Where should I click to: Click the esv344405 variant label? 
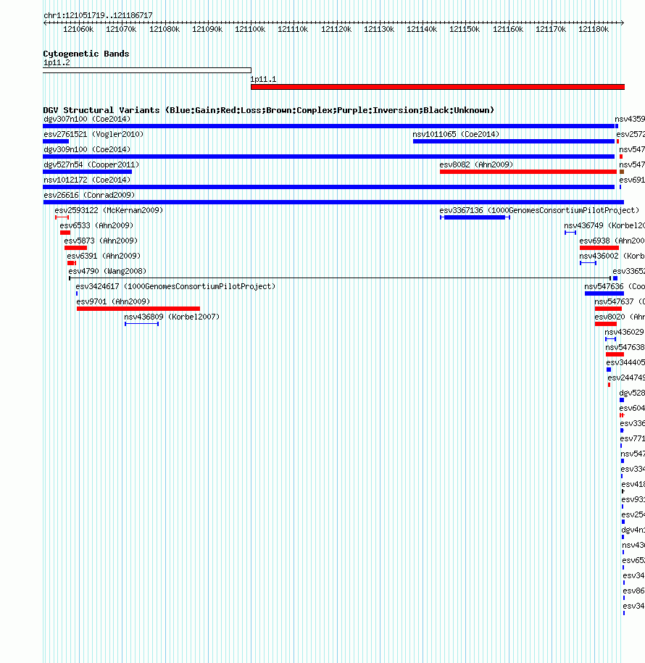[x=625, y=363]
